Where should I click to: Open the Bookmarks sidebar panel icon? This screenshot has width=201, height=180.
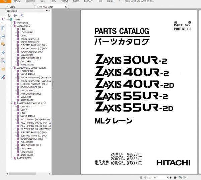click(3, 20)
